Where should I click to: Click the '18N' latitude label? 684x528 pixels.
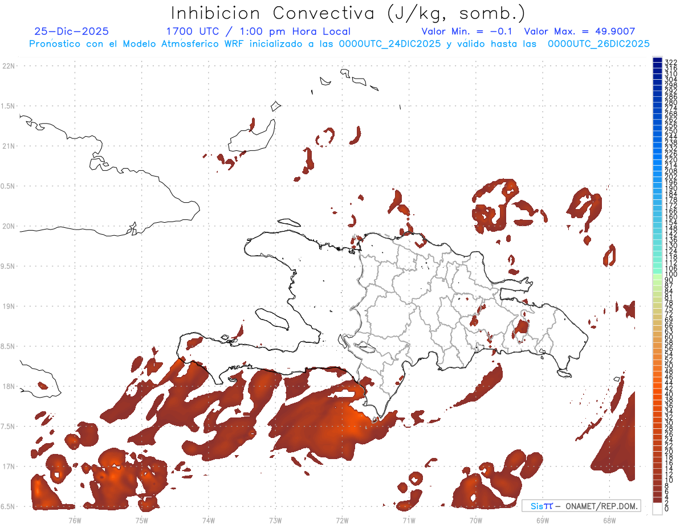pos(9,386)
